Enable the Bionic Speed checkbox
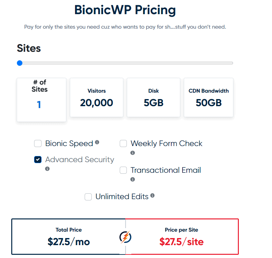 pos(38,143)
